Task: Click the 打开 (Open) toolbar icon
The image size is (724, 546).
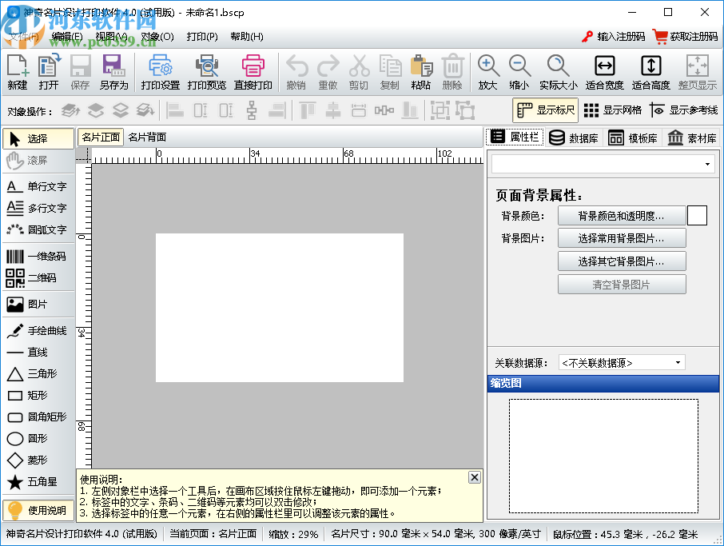Action: [x=49, y=72]
